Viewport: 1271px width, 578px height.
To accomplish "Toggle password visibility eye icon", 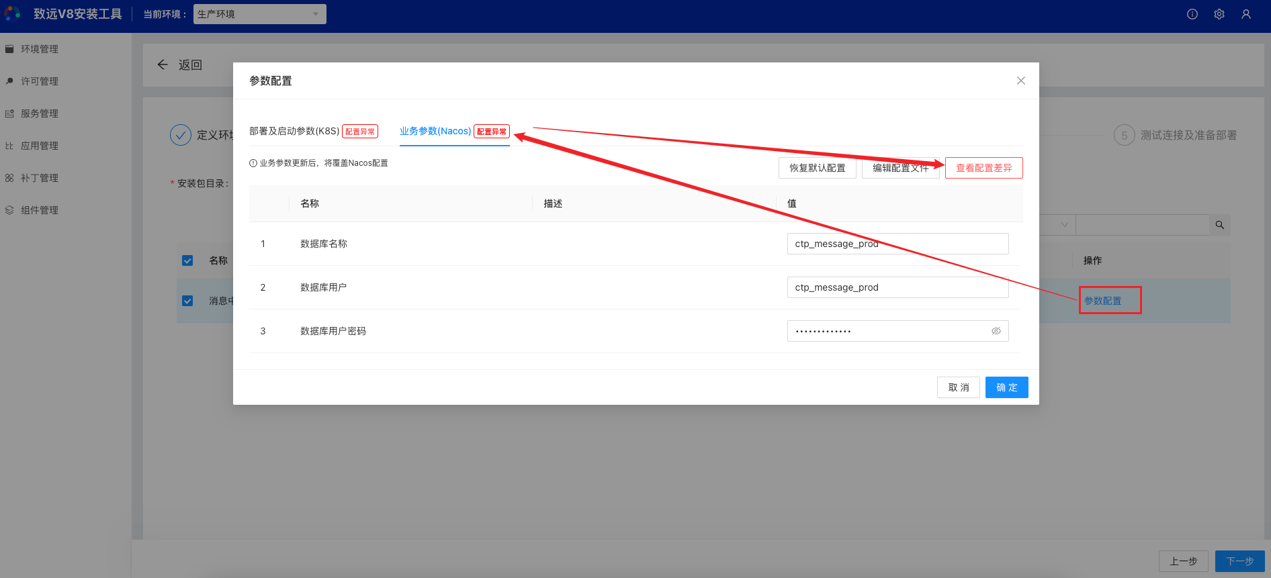I will pyautogui.click(x=996, y=331).
